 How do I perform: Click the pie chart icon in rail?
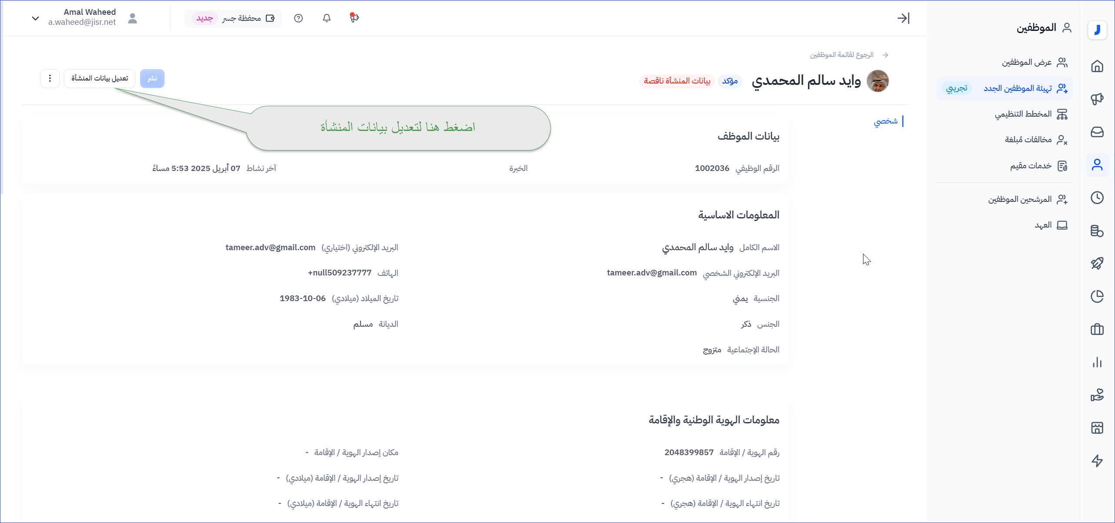(x=1097, y=296)
